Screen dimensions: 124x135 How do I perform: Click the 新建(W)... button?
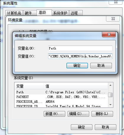click(54, 114)
